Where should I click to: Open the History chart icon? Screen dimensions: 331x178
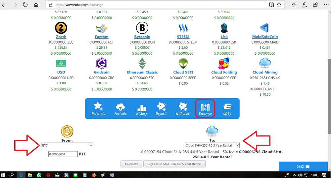141,109
